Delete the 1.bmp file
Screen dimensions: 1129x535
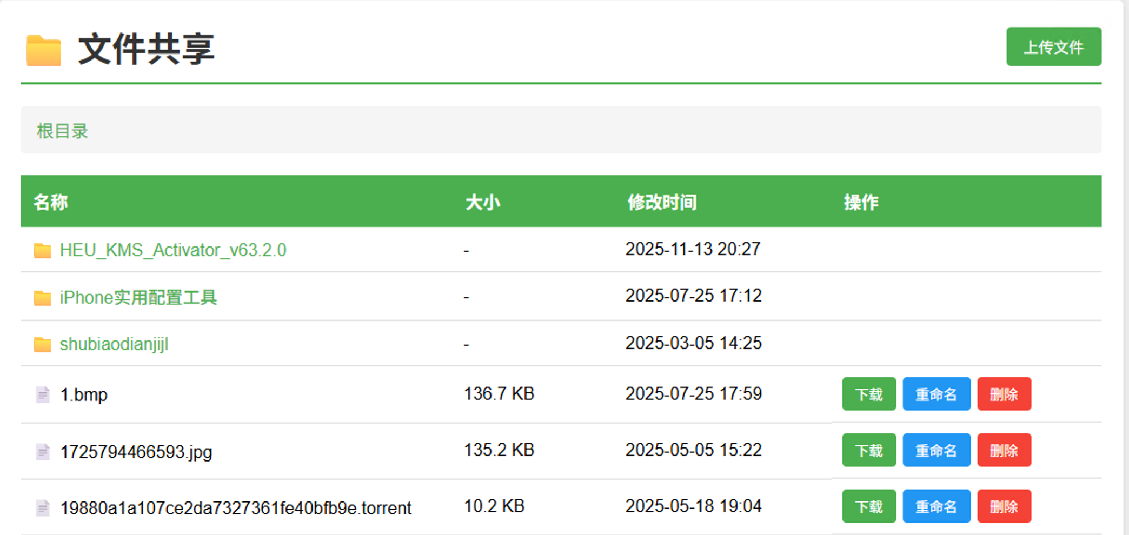[x=1004, y=394]
